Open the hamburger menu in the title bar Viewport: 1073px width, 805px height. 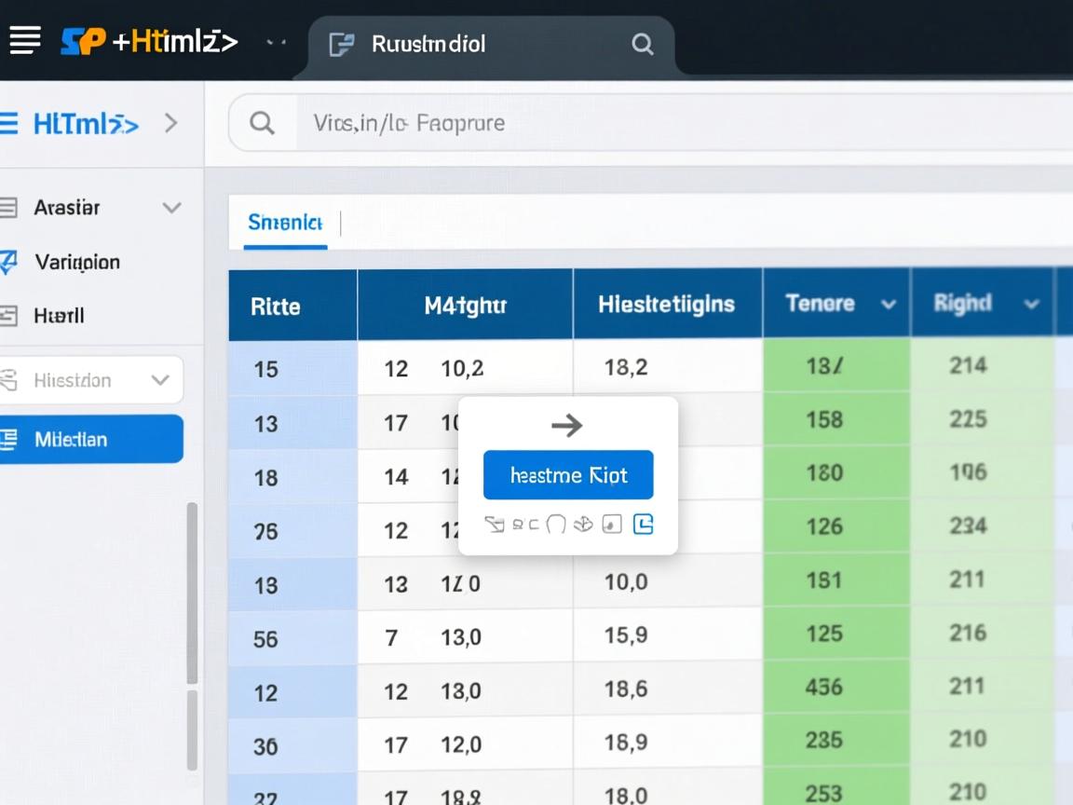click(24, 41)
